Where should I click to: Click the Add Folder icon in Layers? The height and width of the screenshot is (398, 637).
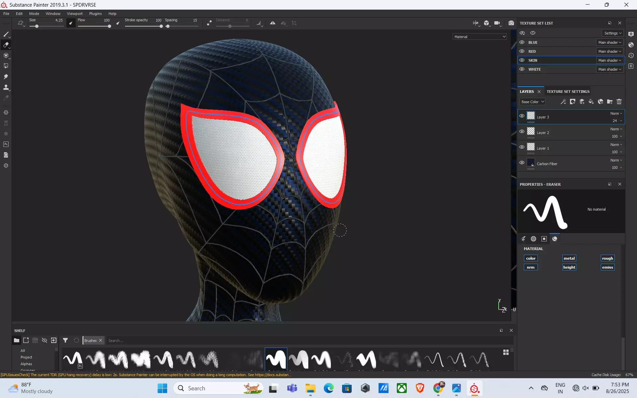(x=610, y=102)
